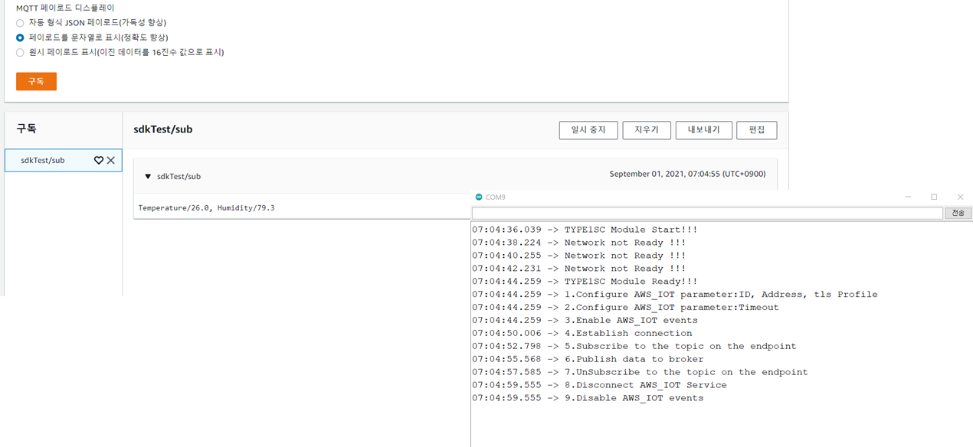
Task: Click the 1.Configure AWS_IOT parameter:ID log line
Action: (674, 295)
